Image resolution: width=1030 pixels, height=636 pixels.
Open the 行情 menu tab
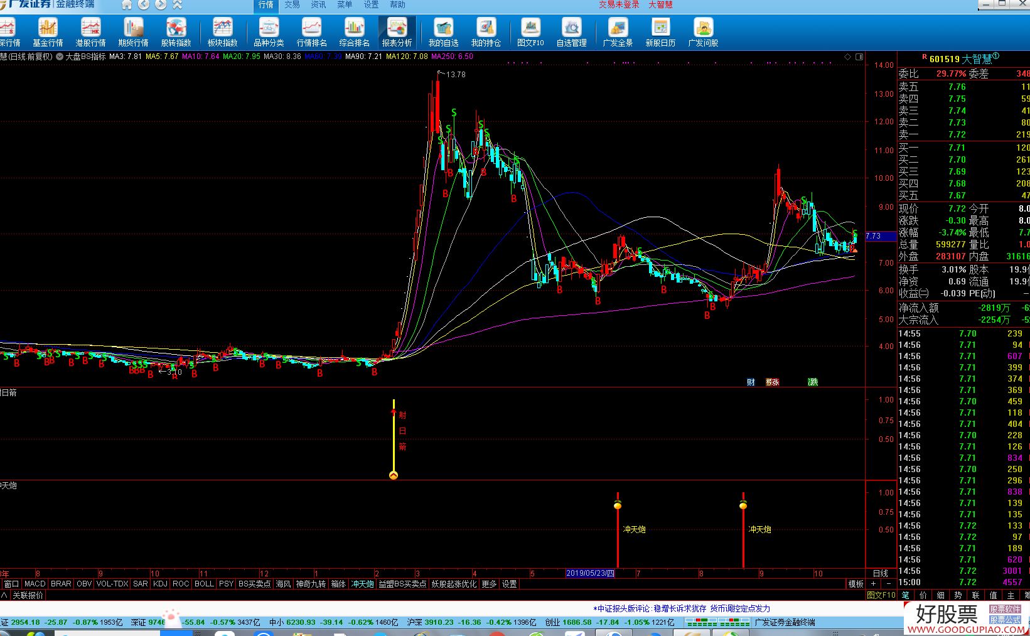266,5
